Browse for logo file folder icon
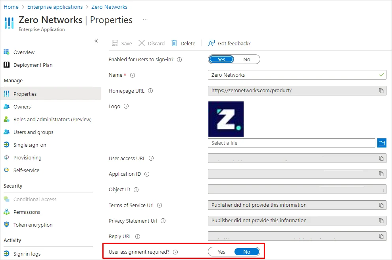This screenshot has height=260, width=392. pyautogui.click(x=382, y=143)
